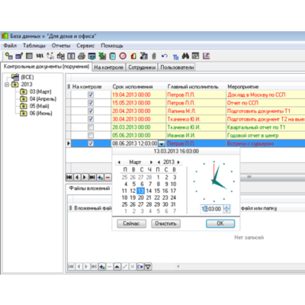
Task: Go to next month arrow beside Март
Action: tap(151, 162)
